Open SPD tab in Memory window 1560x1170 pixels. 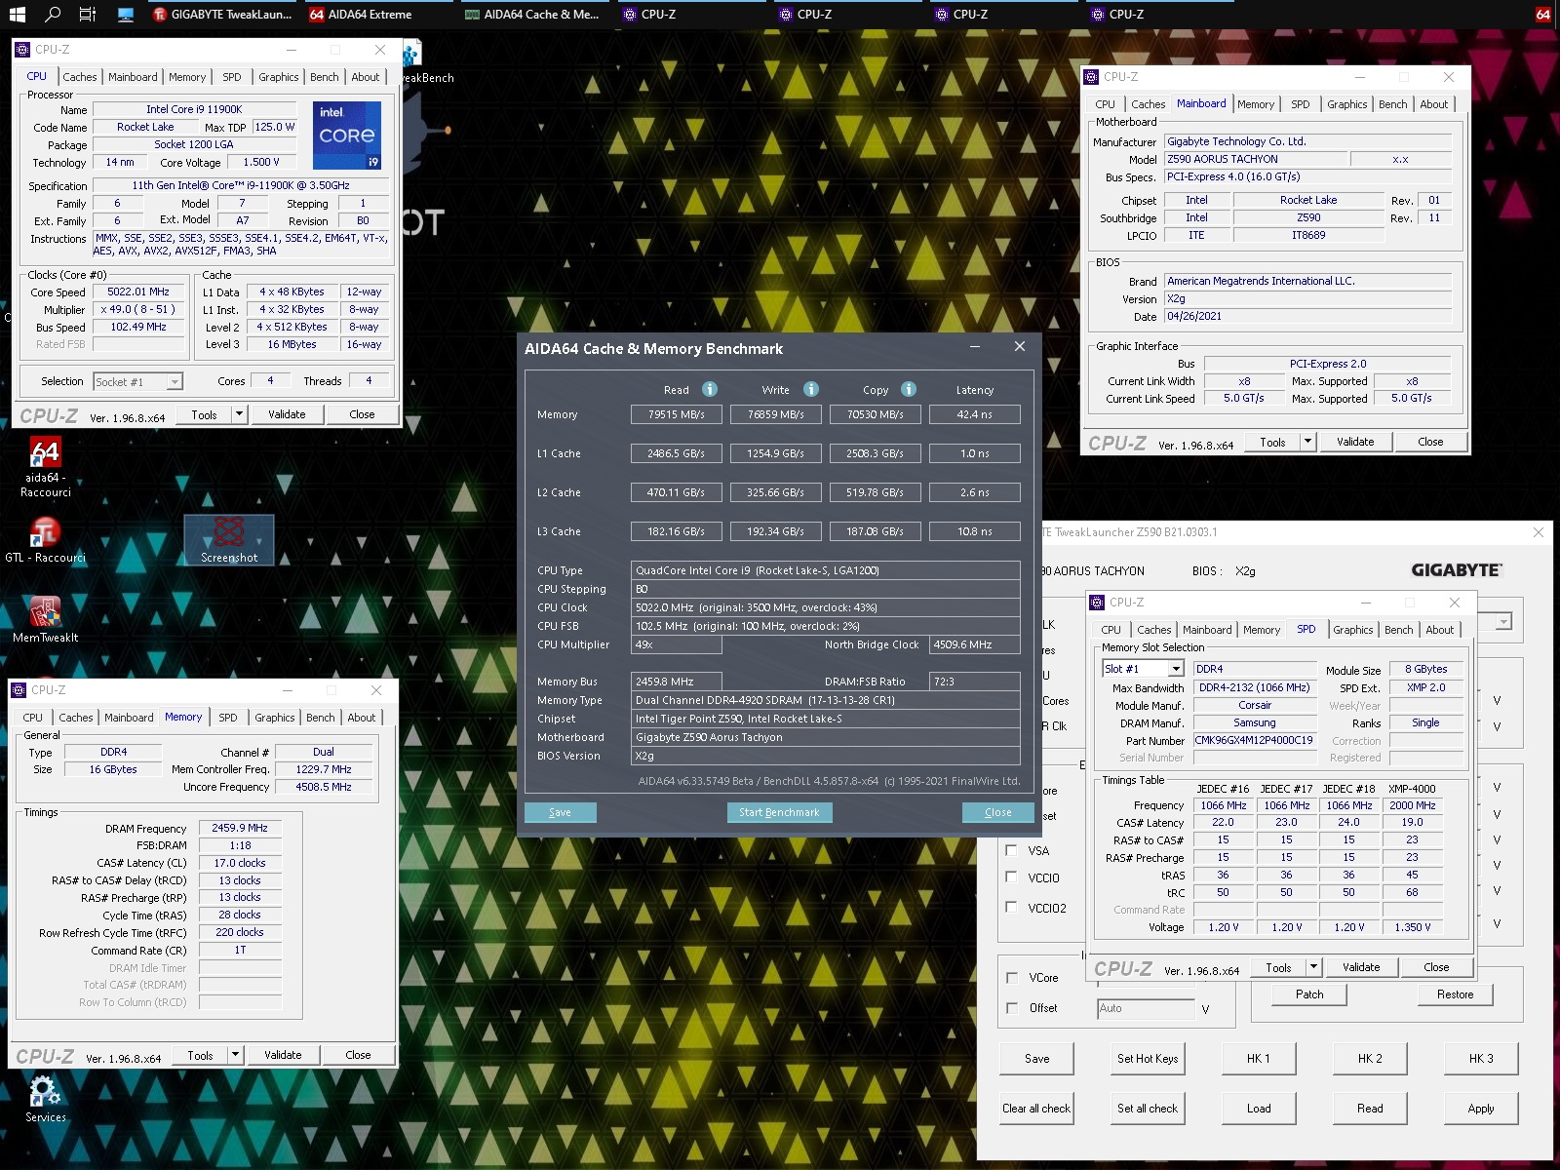228,718
